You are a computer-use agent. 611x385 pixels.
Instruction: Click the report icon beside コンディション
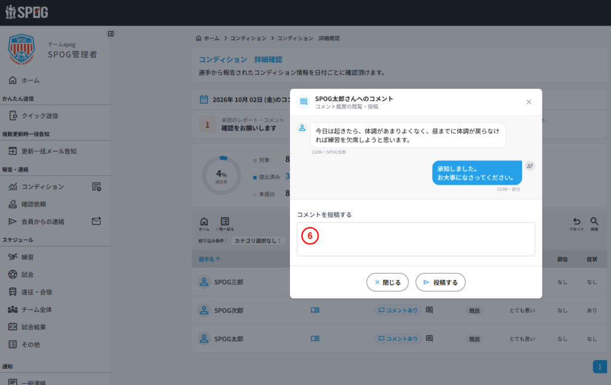96,187
